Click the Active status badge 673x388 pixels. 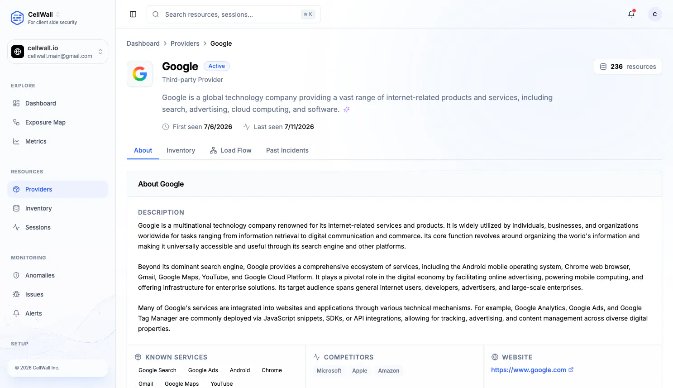217,66
